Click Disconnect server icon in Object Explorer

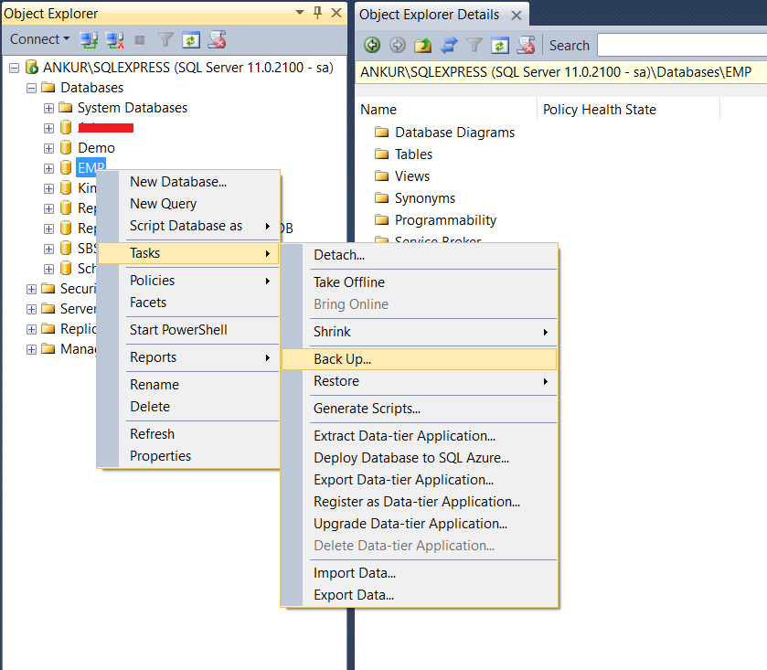[x=114, y=39]
